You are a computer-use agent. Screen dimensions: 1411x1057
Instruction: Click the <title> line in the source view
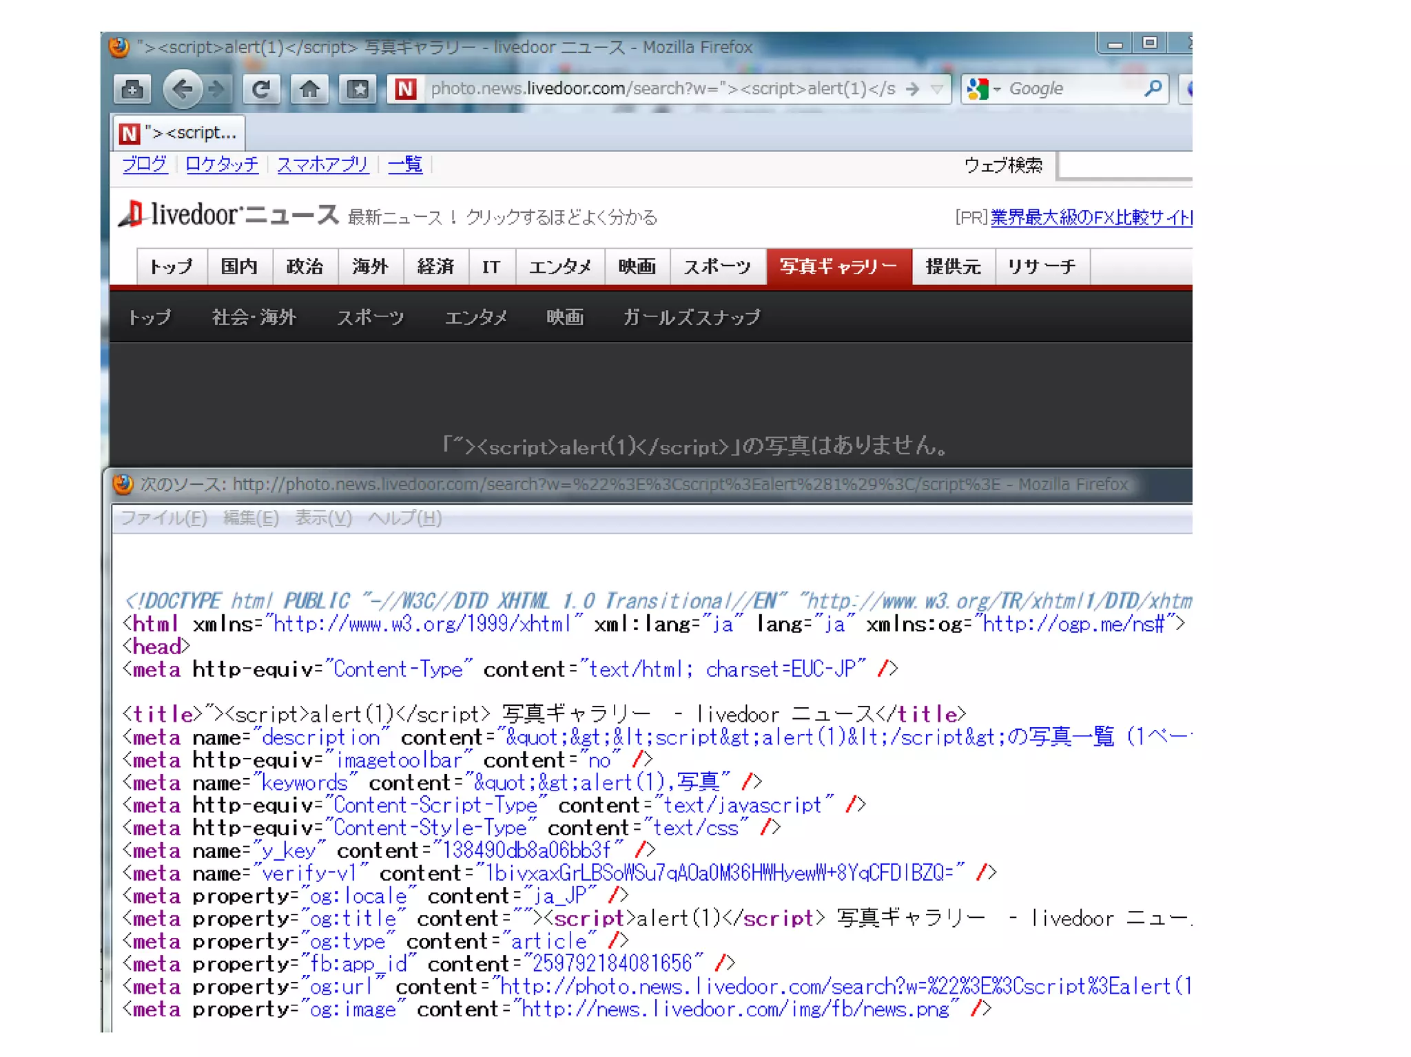tap(544, 714)
